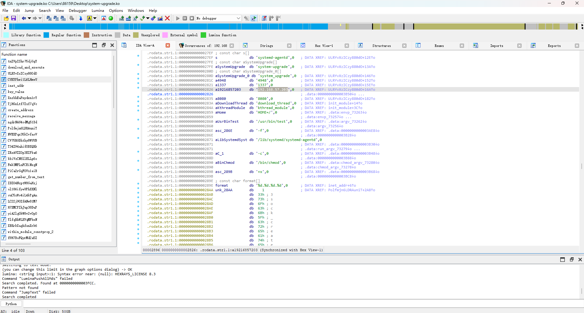Select the create_address function
The height and width of the screenshot is (313, 584).
point(21,110)
